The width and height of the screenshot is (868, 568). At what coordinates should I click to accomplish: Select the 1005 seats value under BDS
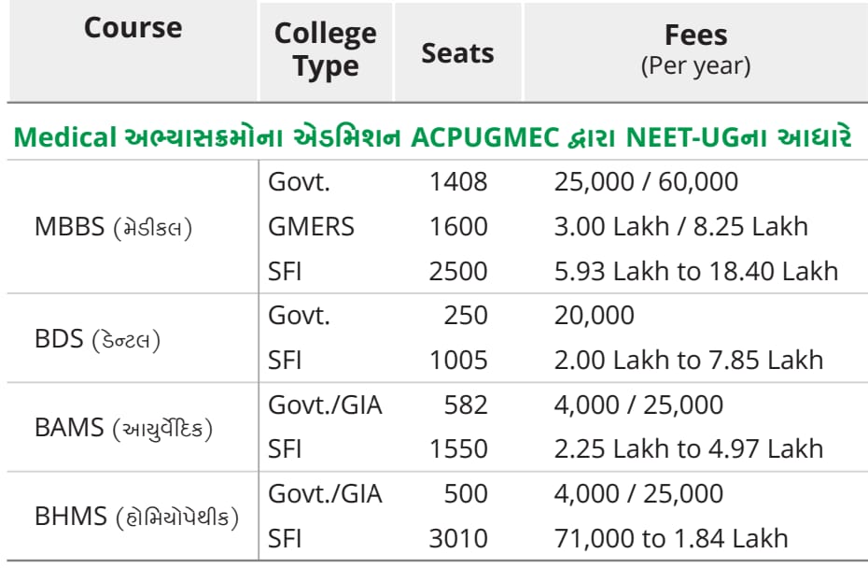[458, 361]
